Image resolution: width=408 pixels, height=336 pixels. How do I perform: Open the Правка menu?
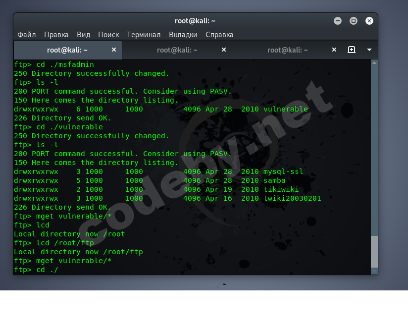56,35
